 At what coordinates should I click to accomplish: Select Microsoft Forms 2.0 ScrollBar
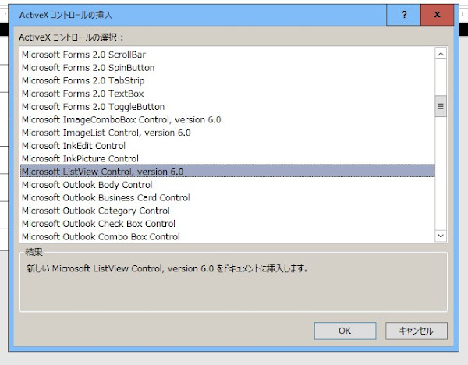pyautogui.click(x=228, y=55)
